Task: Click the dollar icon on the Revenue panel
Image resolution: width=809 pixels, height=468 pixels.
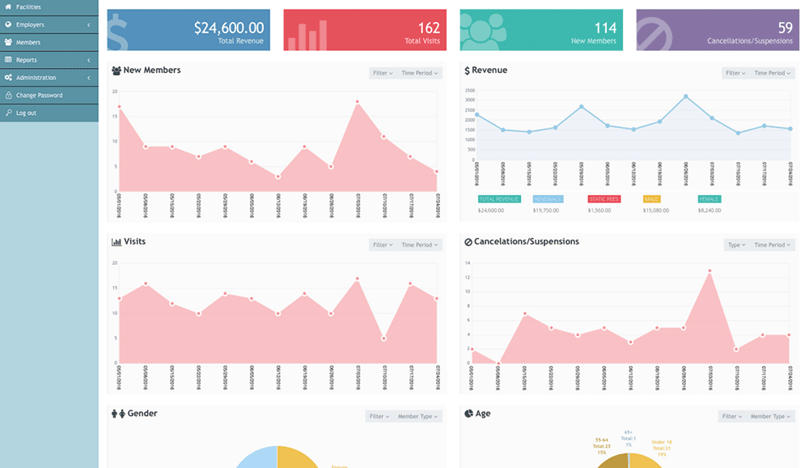Action: (x=466, y=70)
